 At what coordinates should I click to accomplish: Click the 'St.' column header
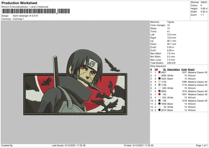point(165,69)
